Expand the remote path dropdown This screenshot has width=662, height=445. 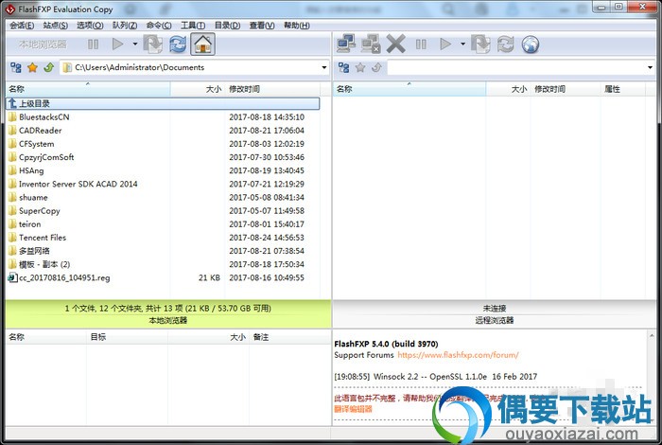(x=650, y=67)
